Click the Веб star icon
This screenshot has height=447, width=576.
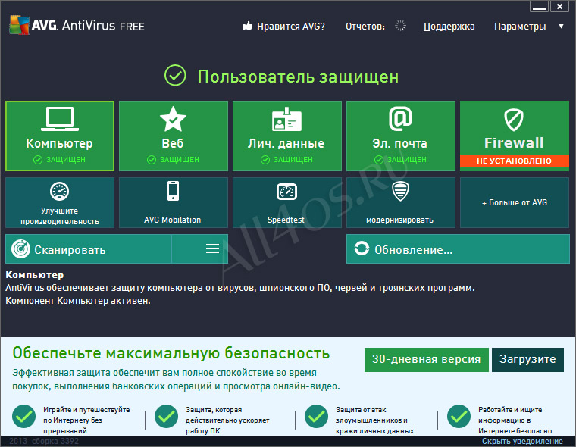pos(173,119)
